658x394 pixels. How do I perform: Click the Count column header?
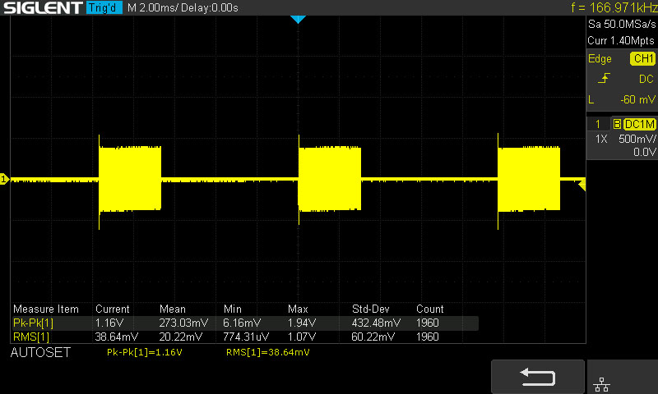[x=429, y=309]
